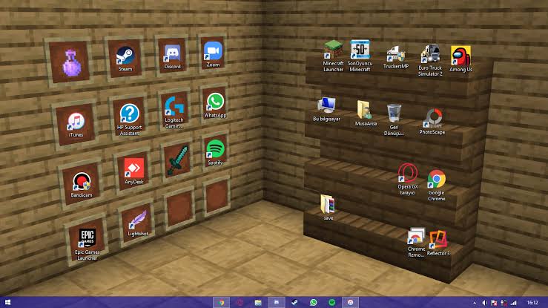This screenshot has height=308, width=548.
Task: Switch to iTunes in the taskbar
Action: (350, 302)
